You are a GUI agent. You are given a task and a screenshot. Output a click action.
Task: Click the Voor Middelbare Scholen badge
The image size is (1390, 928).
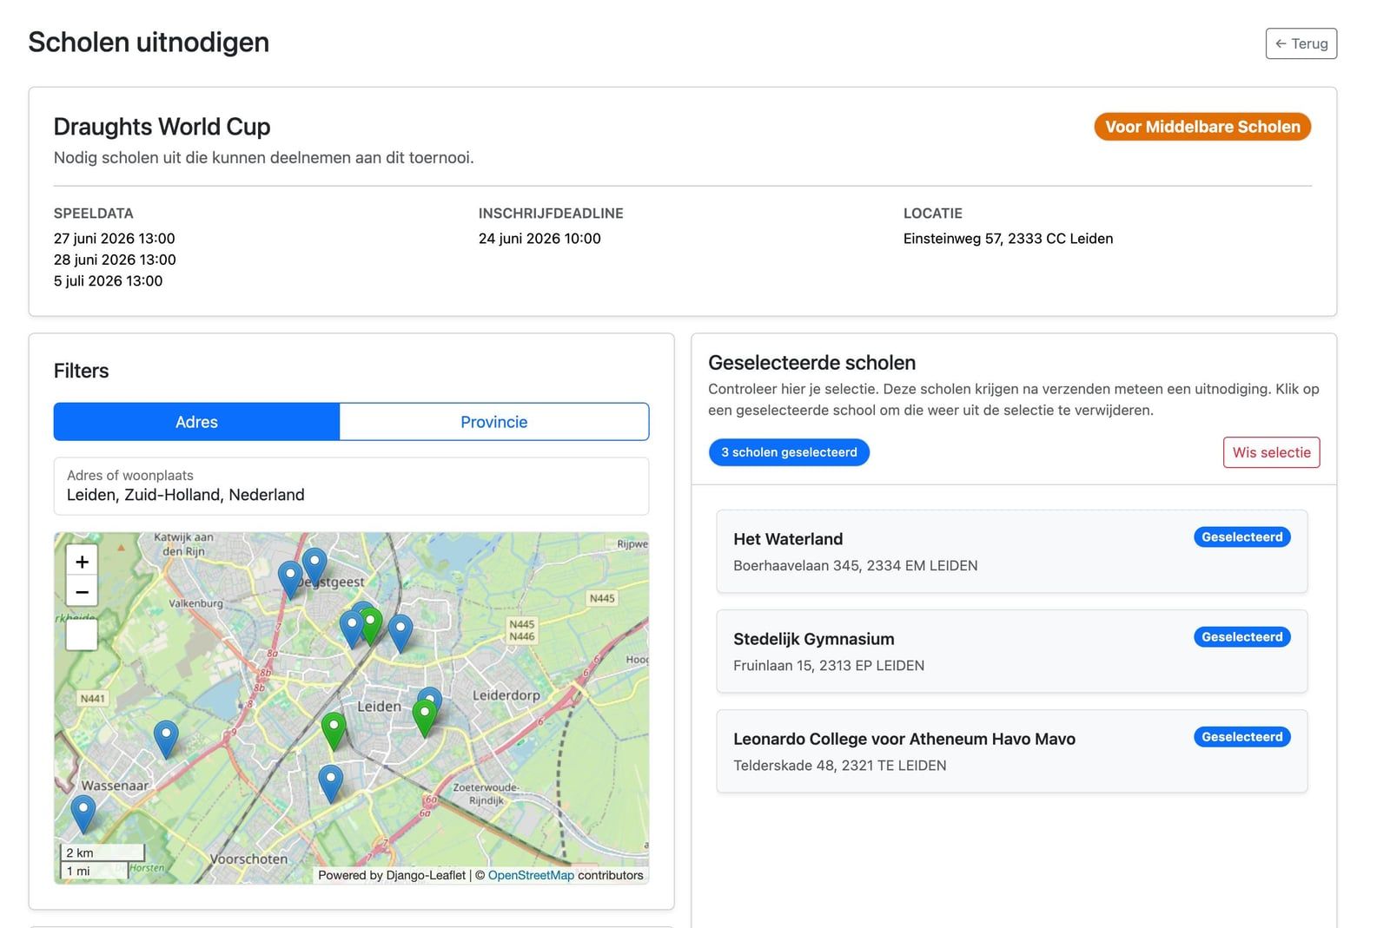(1202, 127)
